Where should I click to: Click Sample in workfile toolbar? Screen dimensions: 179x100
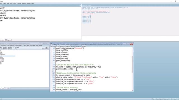coord(40,46)
